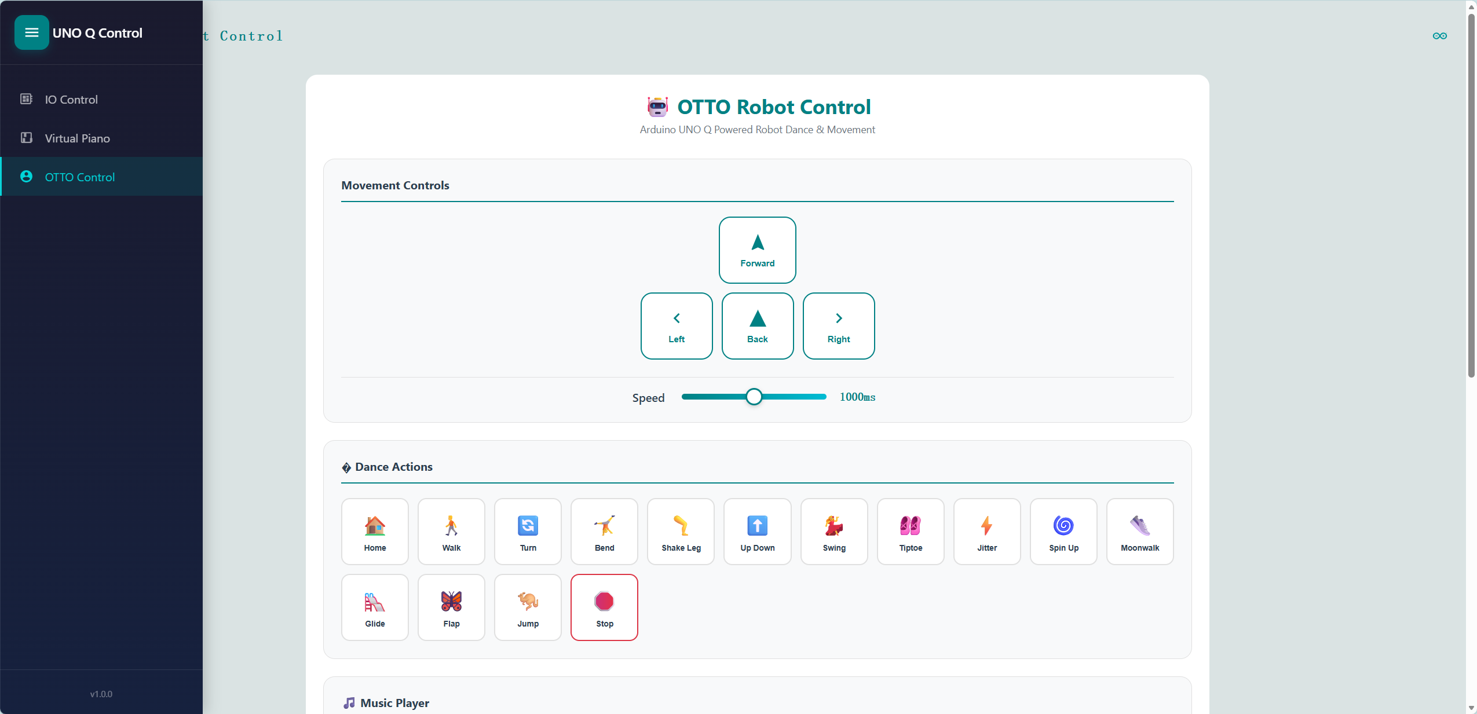This screenshot has width=1477, height=714.
Task: Move robot Back
Action: point(757,326)
